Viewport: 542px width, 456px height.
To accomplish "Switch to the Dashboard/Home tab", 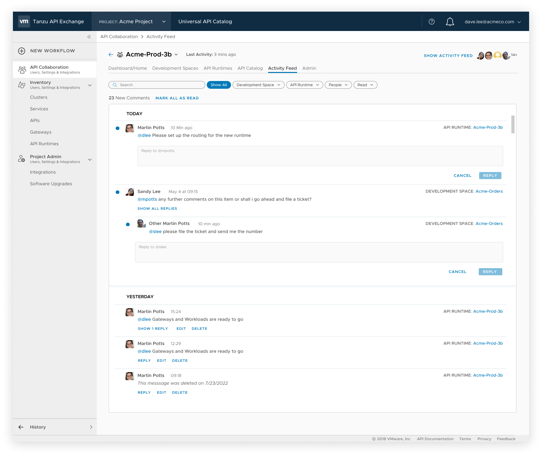I will click(127, 68).
